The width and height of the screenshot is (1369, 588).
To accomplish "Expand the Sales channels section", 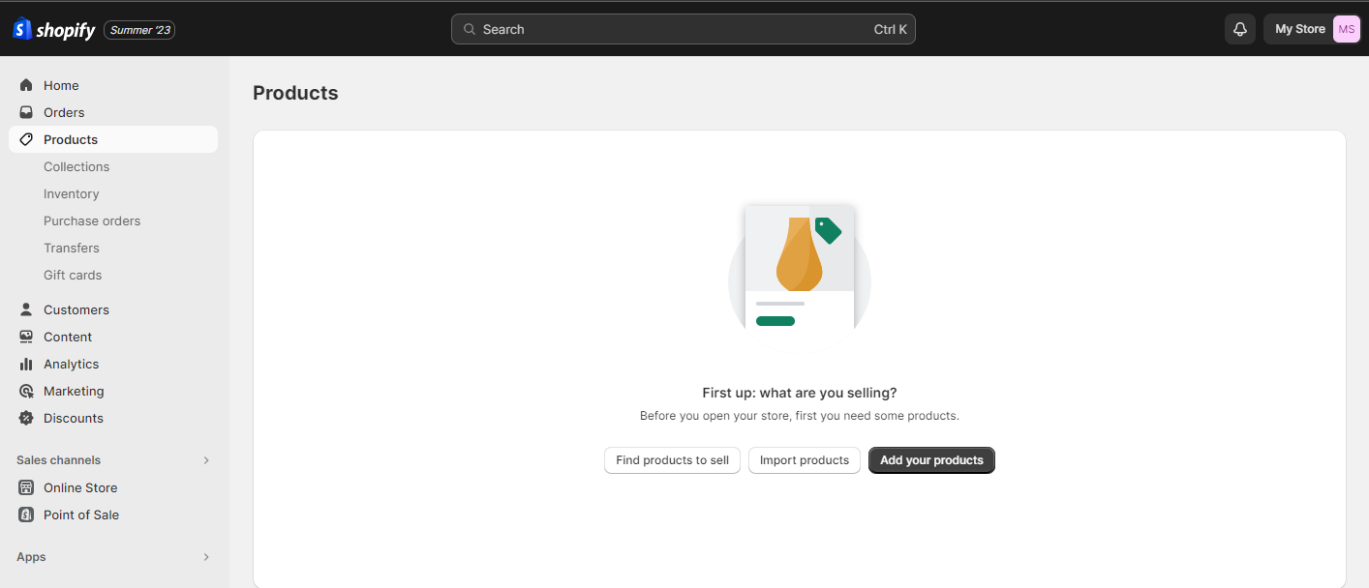I will tap(205, 460).
